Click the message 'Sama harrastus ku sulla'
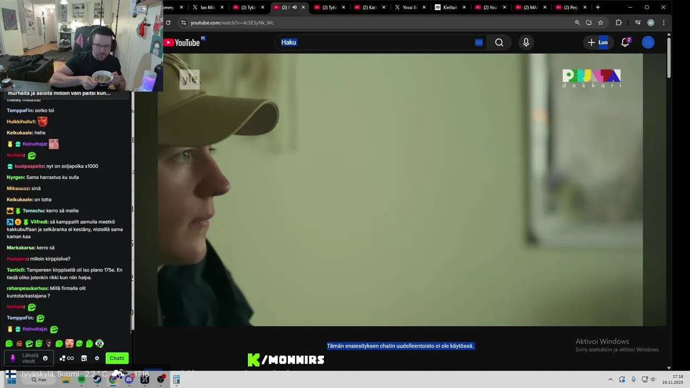This screenshot has width=690, height=388. (52, 177)
